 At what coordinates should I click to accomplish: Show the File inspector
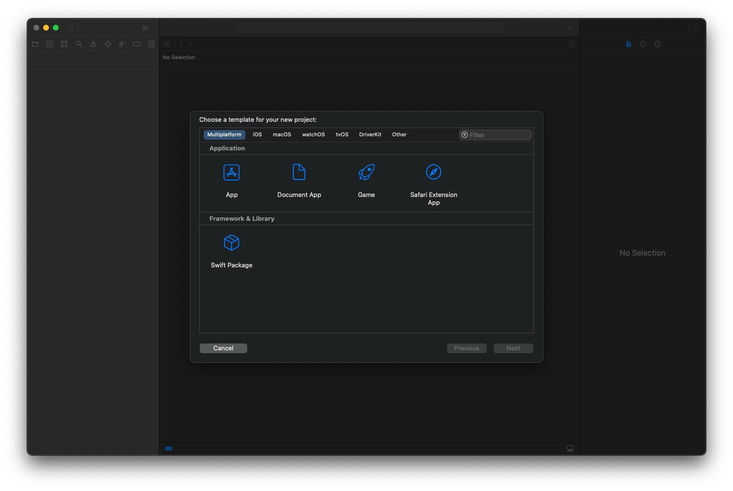pyautogui.click(x=628, y=44)
